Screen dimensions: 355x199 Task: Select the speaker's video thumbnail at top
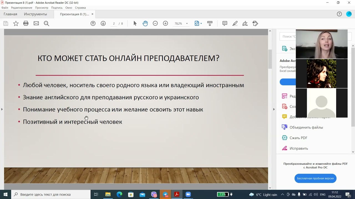(x=322, y=44)
